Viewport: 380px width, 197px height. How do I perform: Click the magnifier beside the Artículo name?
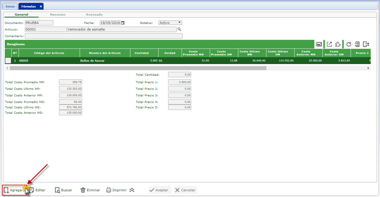pyautogui.click(x=180, y=29)
